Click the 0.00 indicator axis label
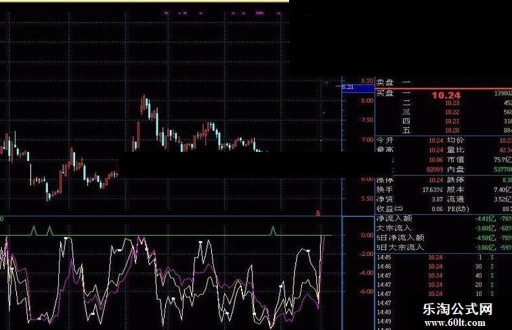 (367, 235)
